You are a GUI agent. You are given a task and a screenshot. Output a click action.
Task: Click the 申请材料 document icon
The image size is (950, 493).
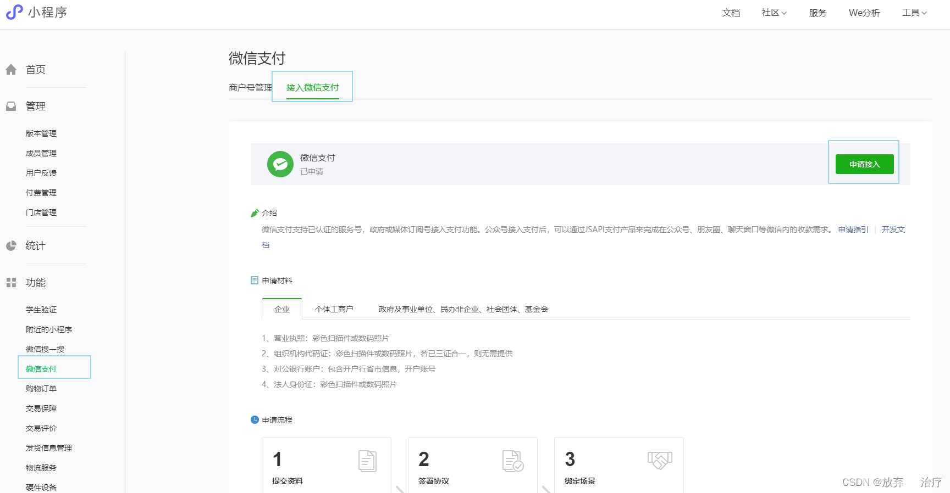255,281
